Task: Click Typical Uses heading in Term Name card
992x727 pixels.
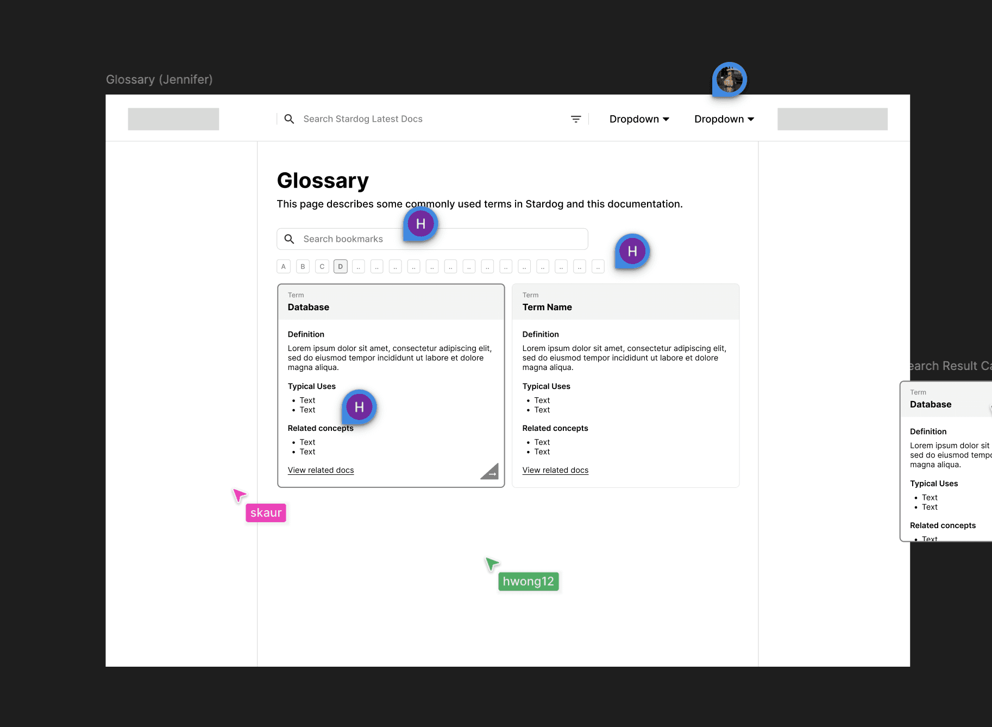Action: (x=546, y=386)
